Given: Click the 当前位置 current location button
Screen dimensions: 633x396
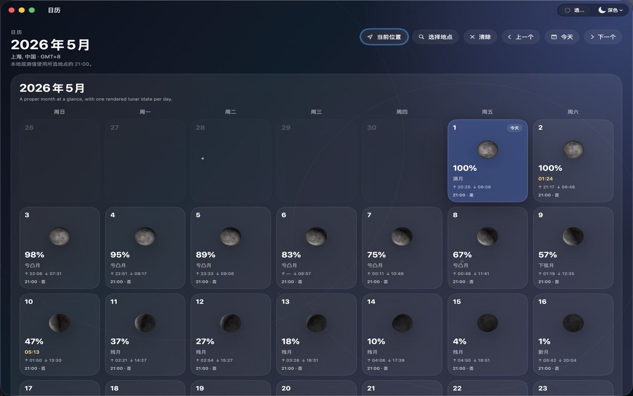Looking at the screenshot, I should pos(384,37).
